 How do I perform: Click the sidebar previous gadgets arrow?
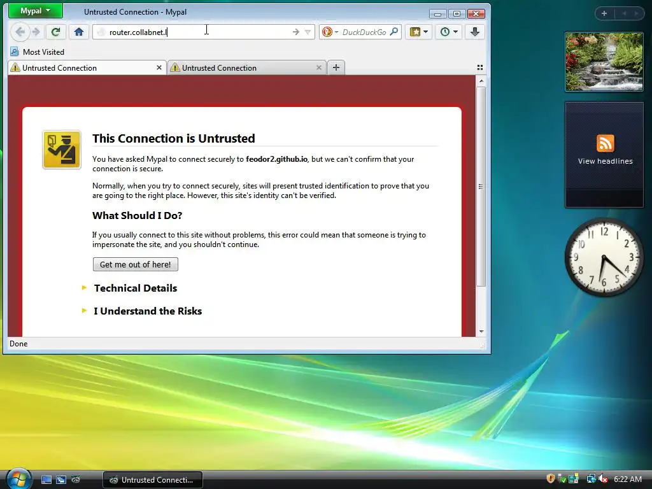tap(624, 13)
